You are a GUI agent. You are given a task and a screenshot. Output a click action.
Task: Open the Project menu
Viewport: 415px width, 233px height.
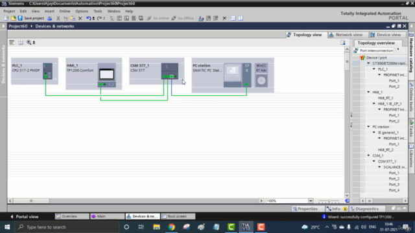9,11
